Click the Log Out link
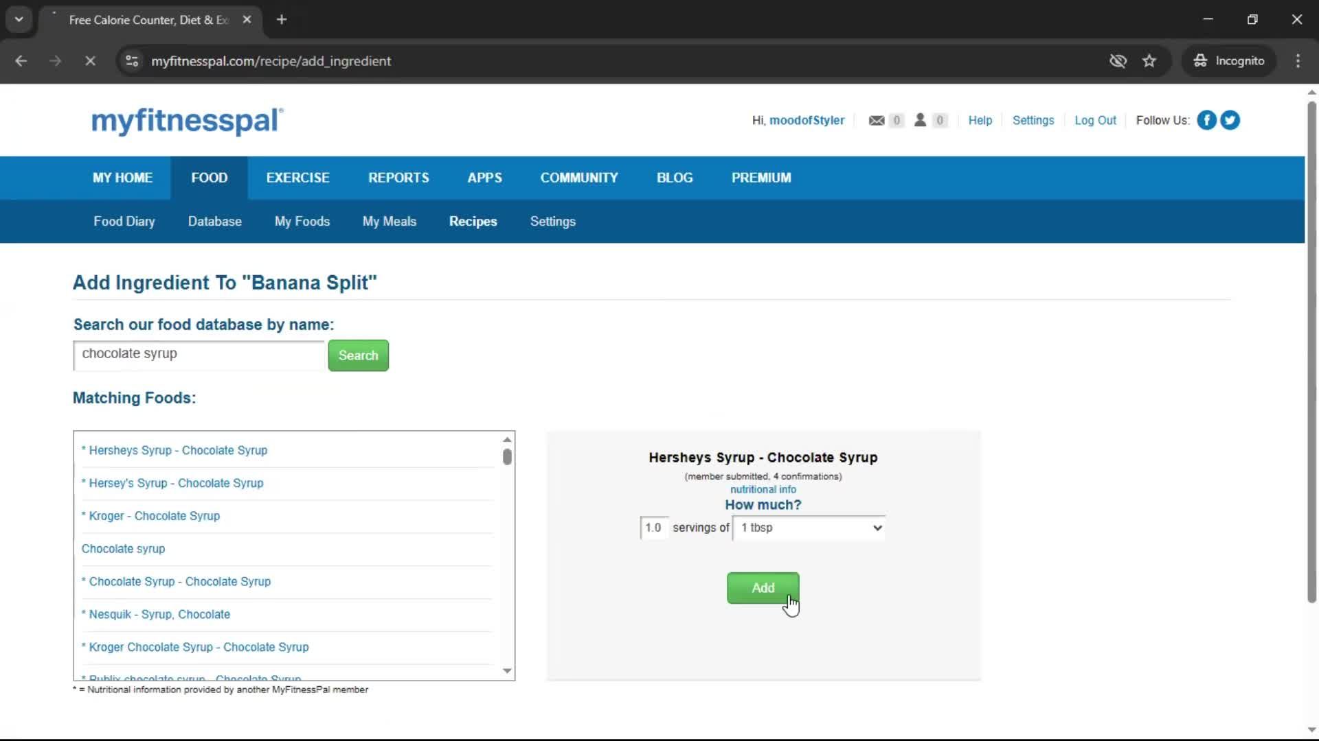1319x741 pixels. (1096, 120)
